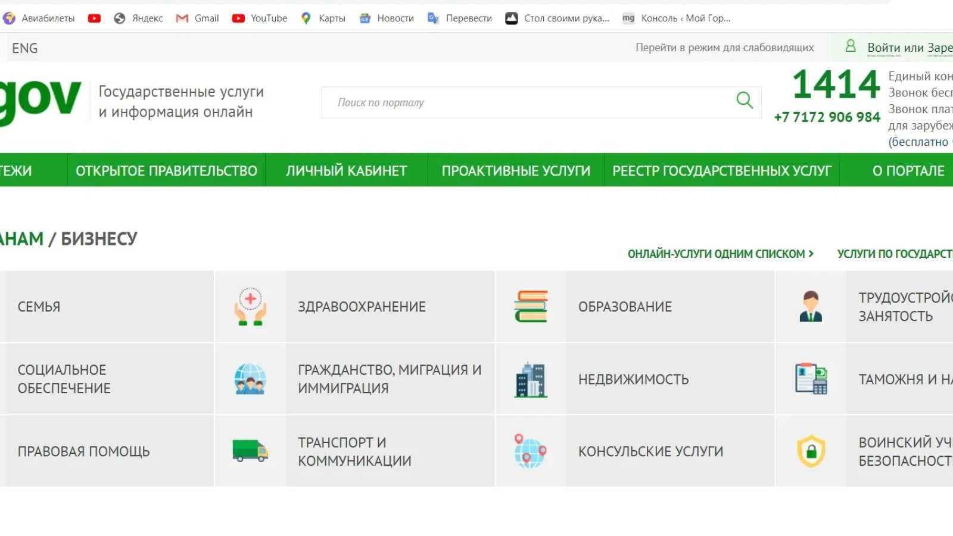Open the YouTube bookmark in bookmarks bar

click(260, 18)
